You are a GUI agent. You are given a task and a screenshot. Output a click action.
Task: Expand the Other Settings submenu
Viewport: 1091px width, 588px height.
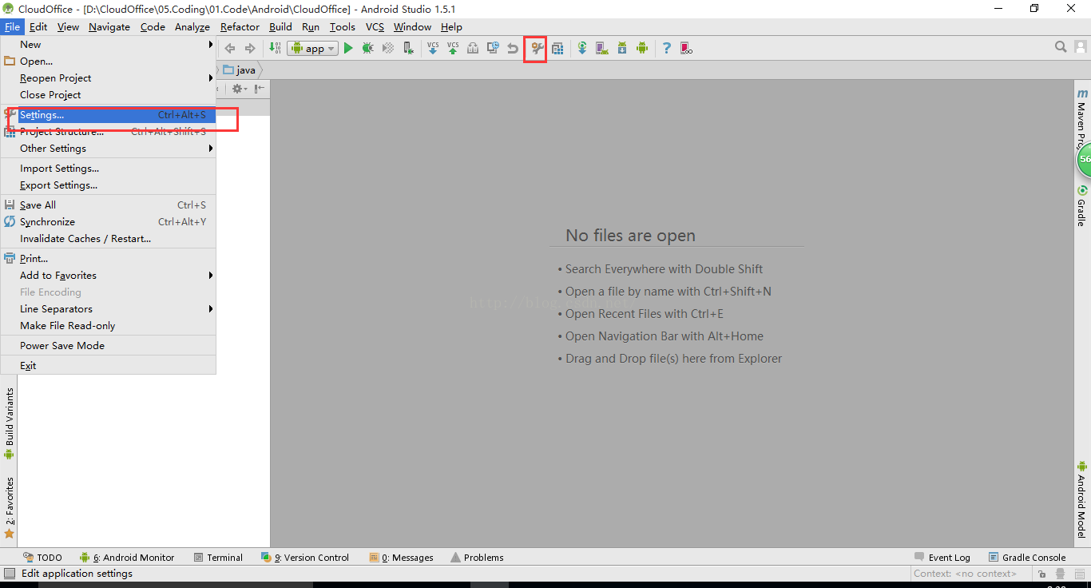pyautogui.click(x=109, y=149)
